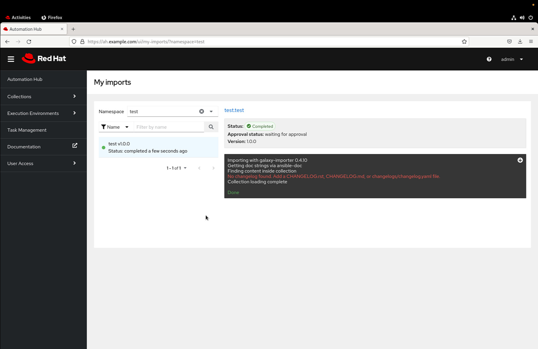Click the Red Hat logo
538x349 pixels.
click(x=44, y=58)
